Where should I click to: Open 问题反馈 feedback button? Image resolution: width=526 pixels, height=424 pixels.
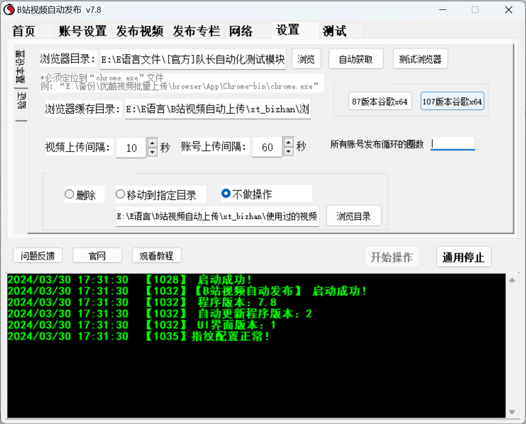38,256
